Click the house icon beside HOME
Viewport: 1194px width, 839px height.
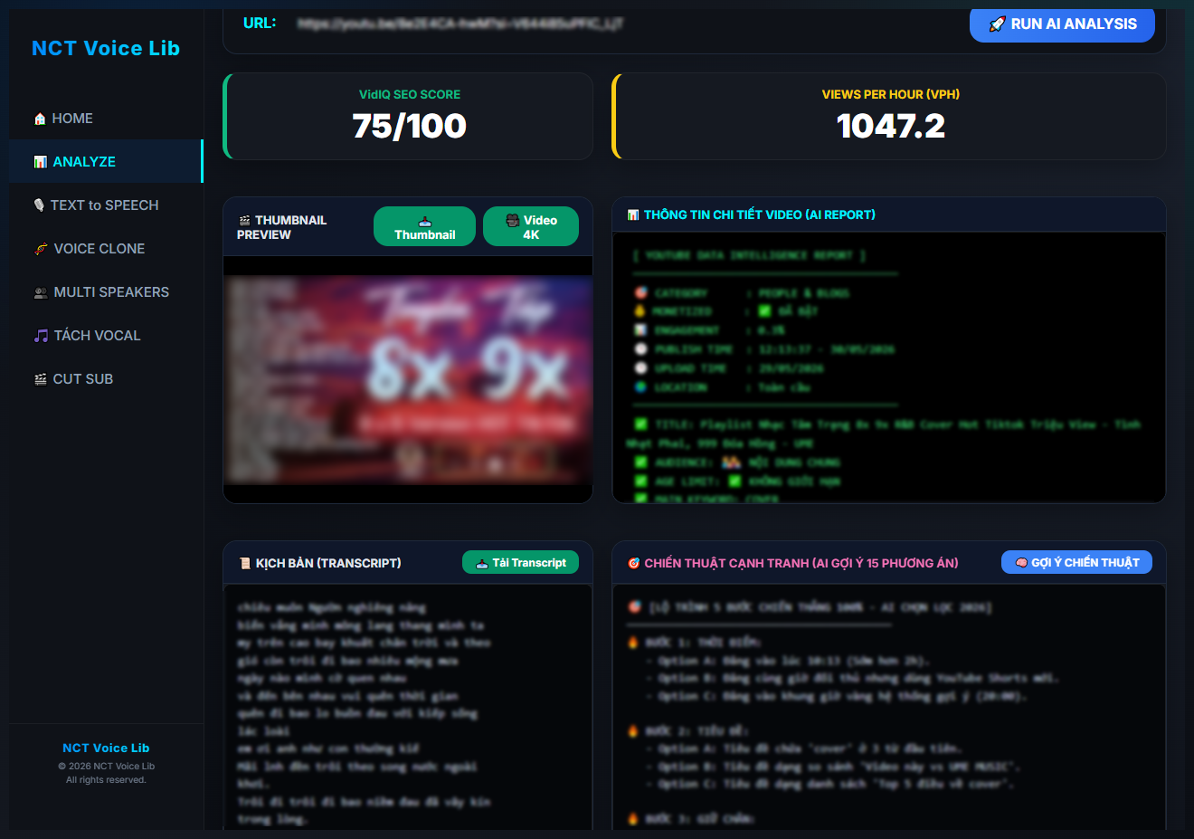[x=40, y=119]
